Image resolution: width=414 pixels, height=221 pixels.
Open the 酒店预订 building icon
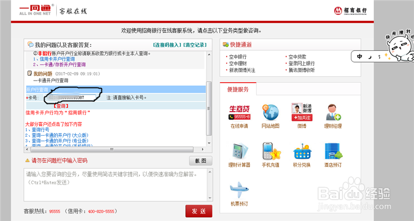click(333, 151)
